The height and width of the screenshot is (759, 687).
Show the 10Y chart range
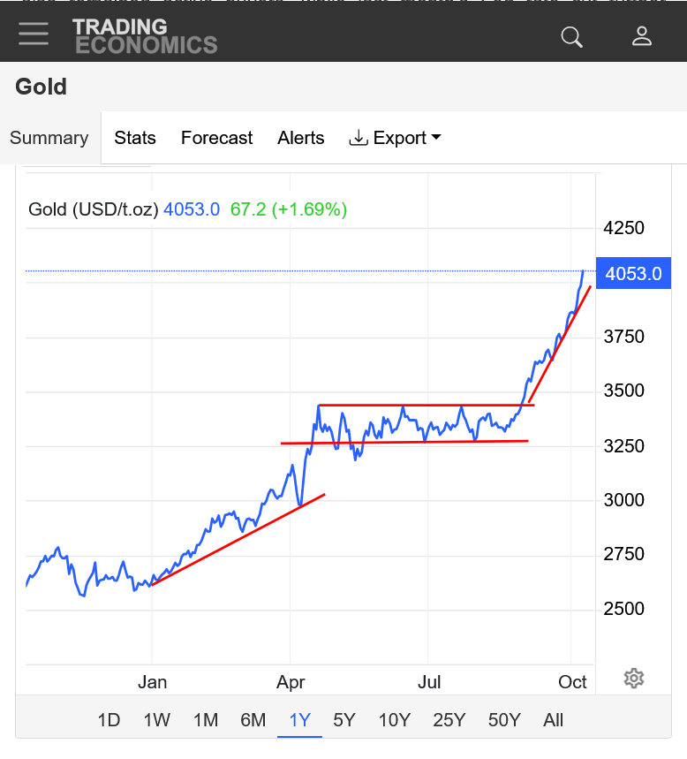click(394, 720)
